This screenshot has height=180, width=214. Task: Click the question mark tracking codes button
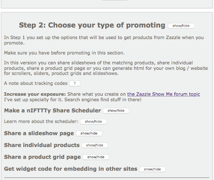pos(75,83)
